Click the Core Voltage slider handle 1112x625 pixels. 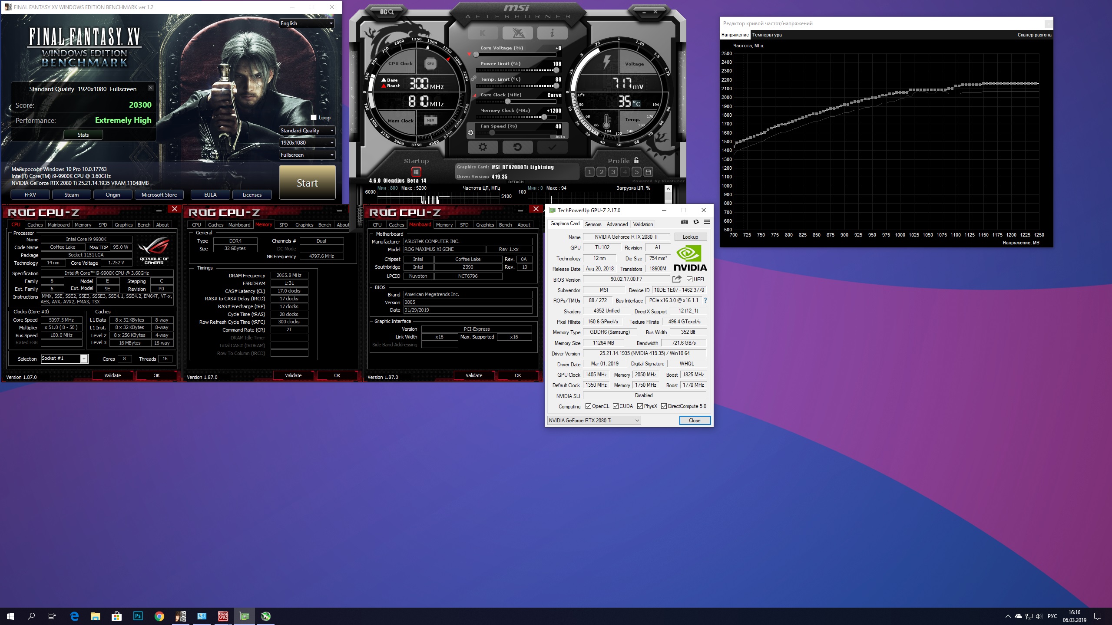coord(476,55)
